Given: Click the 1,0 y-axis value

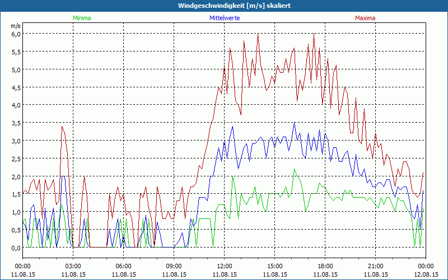Looking at the screenshot, I should pos(16,212).
